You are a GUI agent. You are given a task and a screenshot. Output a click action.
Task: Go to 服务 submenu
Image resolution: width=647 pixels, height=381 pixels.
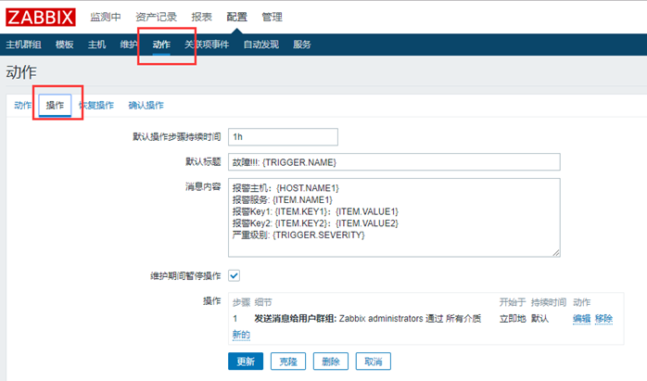click(301, 44)
